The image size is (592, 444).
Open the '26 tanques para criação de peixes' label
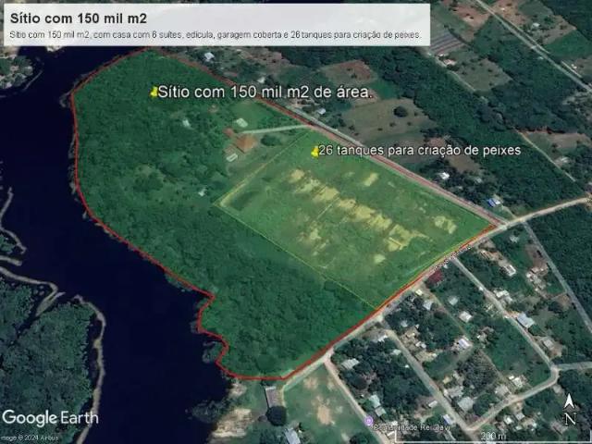(x=421, y=150)
